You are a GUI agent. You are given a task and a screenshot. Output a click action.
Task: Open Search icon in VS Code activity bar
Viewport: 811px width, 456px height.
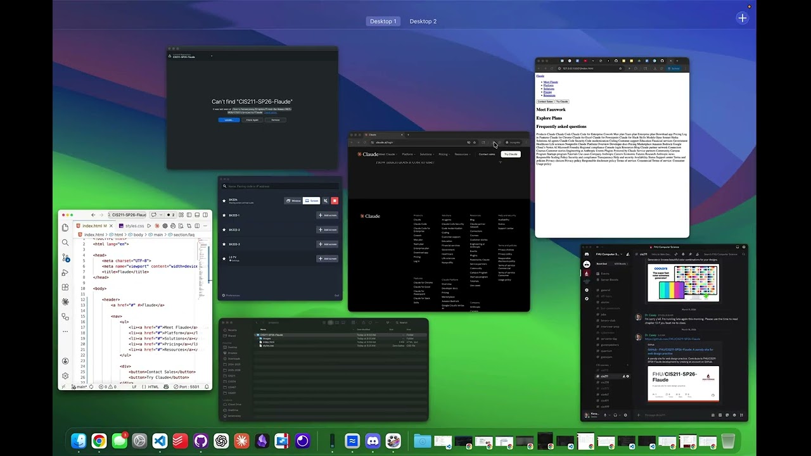coord(65,243)
